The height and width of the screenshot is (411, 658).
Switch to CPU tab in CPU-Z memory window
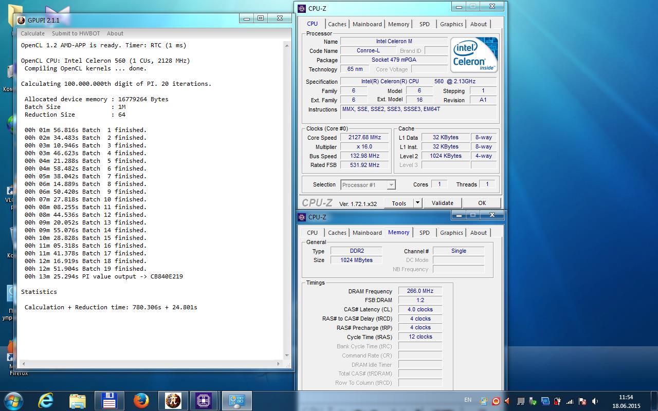tap(313, 233)
